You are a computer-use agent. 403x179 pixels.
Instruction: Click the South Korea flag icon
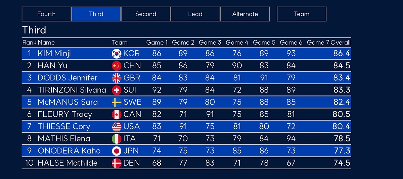pos(117,53)
